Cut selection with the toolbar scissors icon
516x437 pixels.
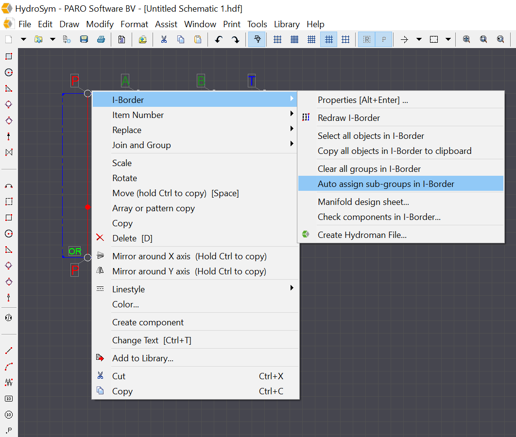[164, 39]
